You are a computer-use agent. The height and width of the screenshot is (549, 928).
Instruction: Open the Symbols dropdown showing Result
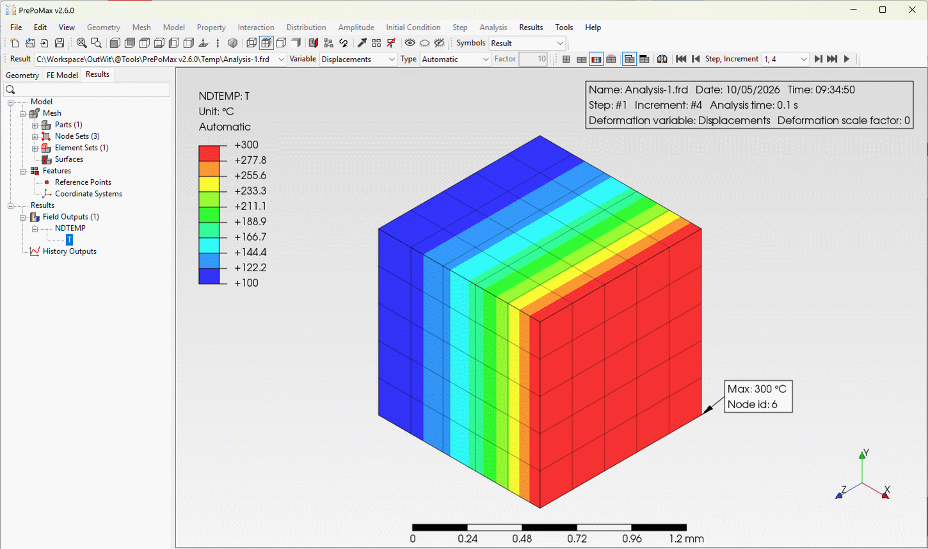(527, 43)
